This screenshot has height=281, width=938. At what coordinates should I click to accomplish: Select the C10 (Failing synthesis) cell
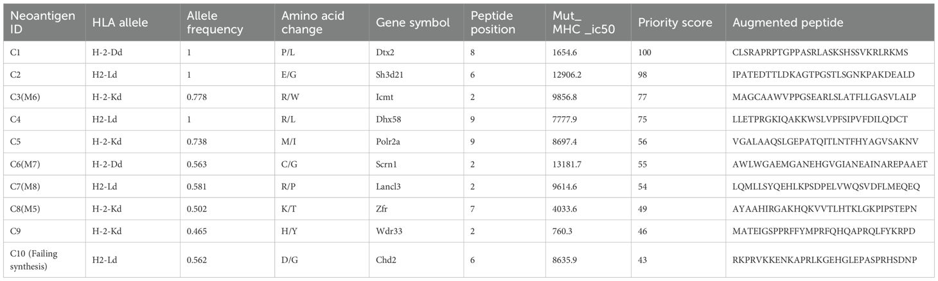coord(38,259)
